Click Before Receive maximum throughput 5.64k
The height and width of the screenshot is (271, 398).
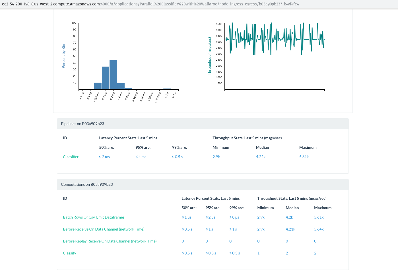coord(319,229)
